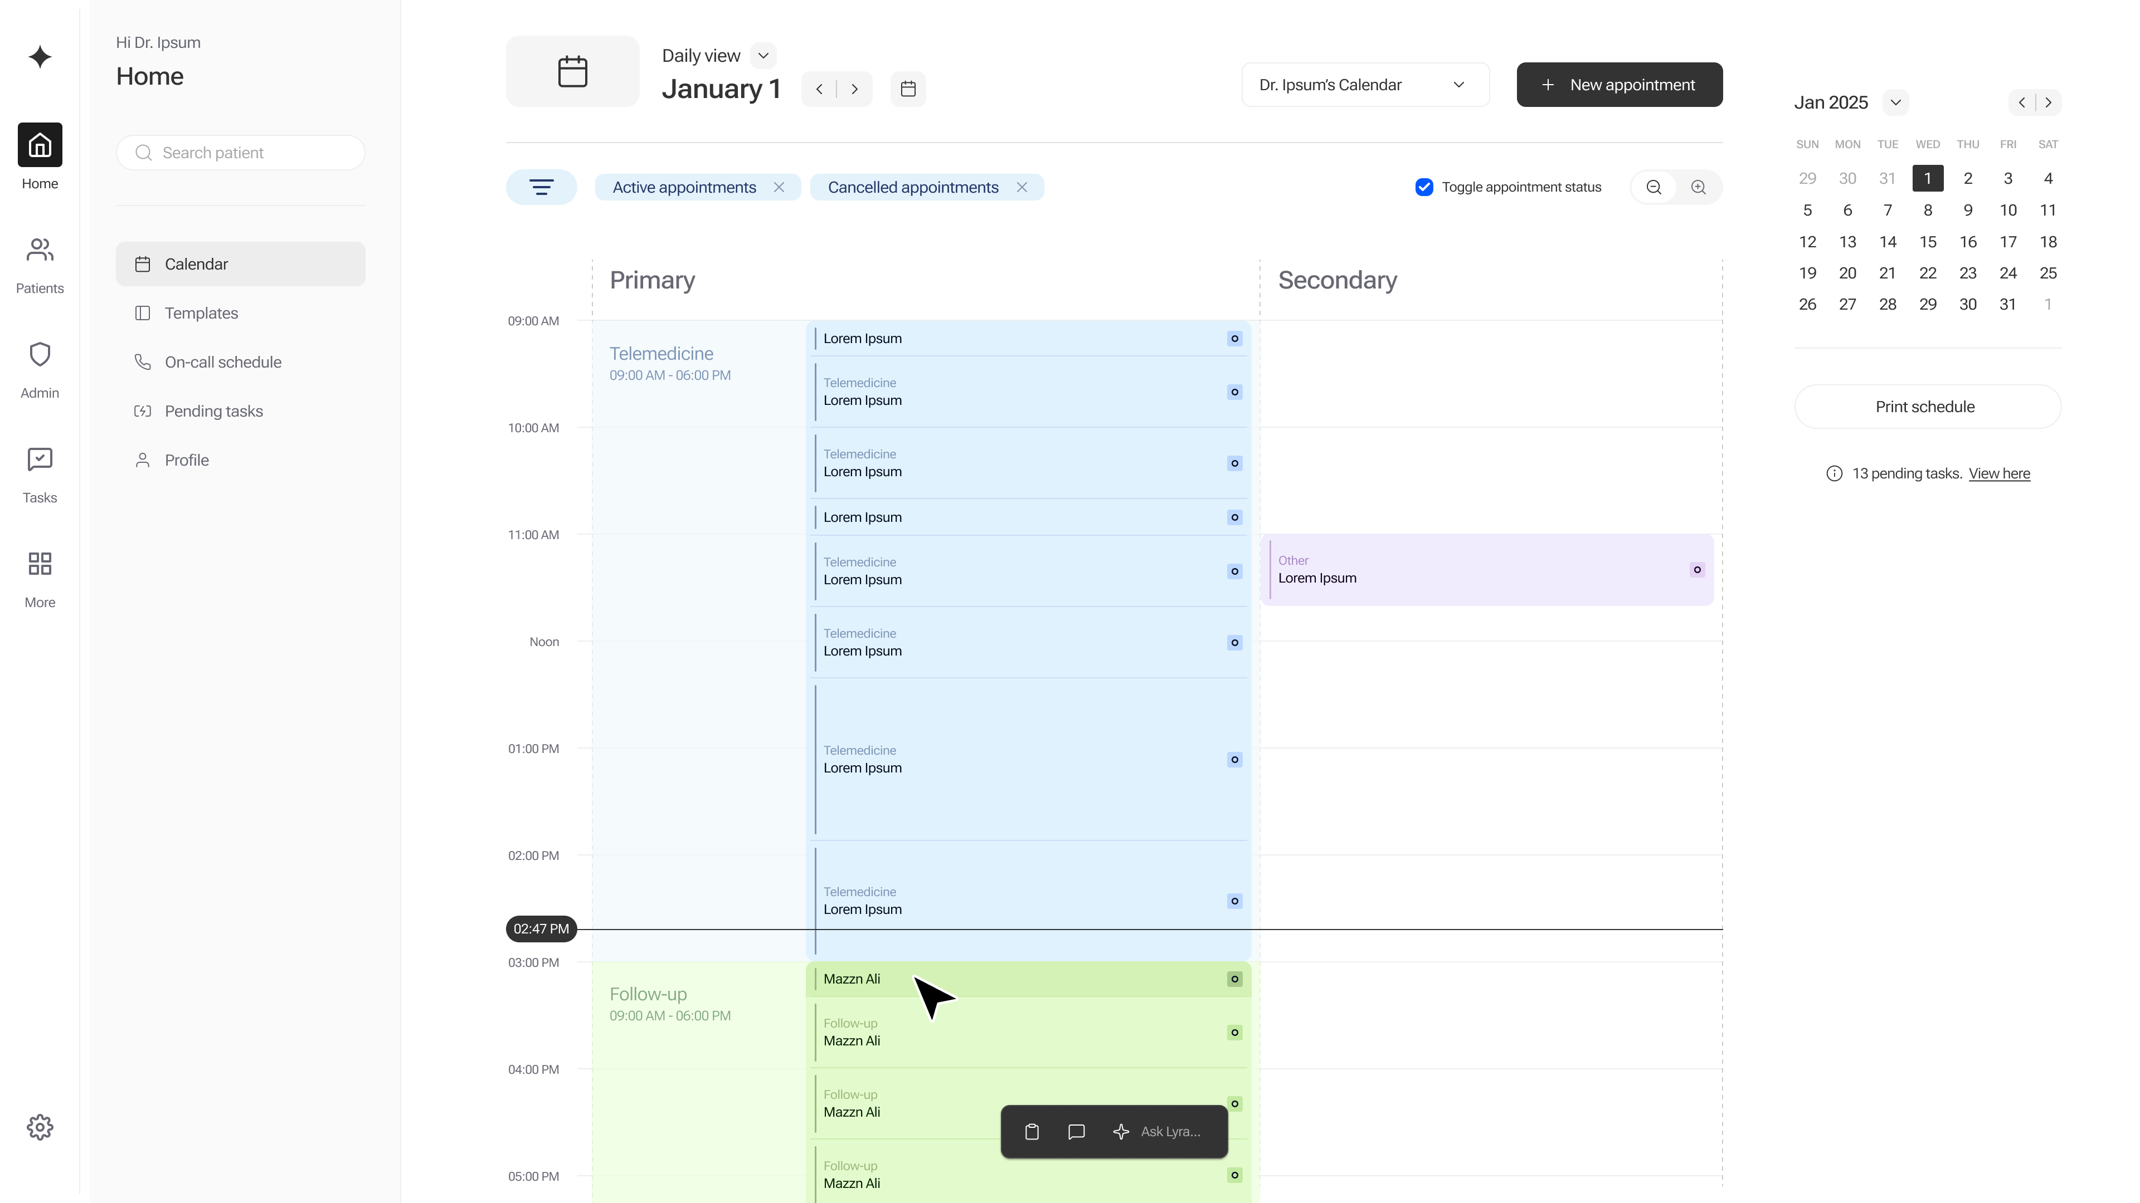Open the Patients section
The height and width of the screenshot is (1203, 2140).
40,266
